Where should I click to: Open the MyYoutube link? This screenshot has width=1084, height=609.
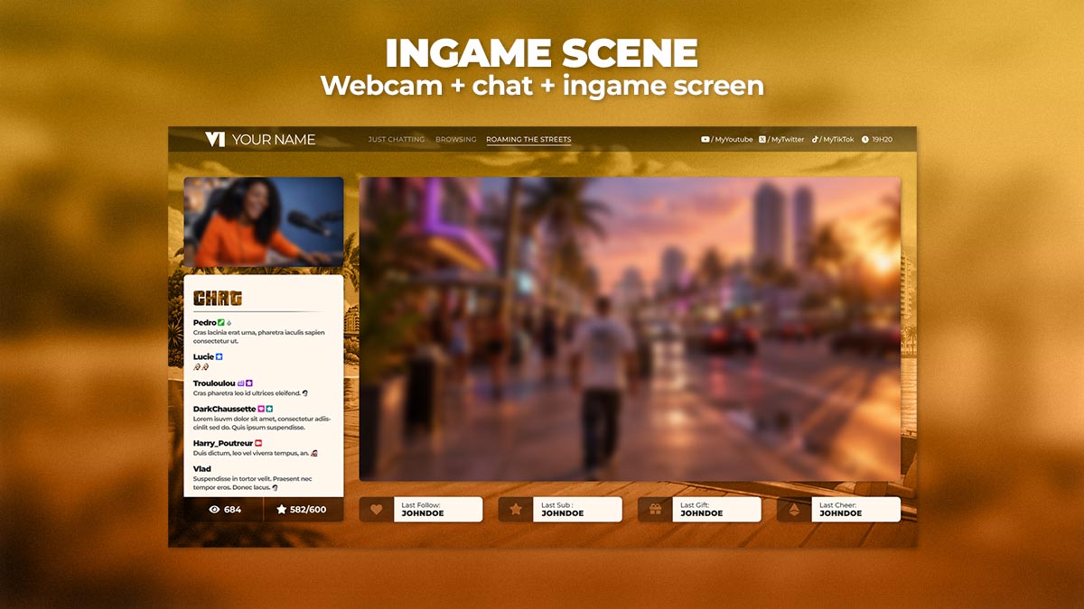[734, 140]
